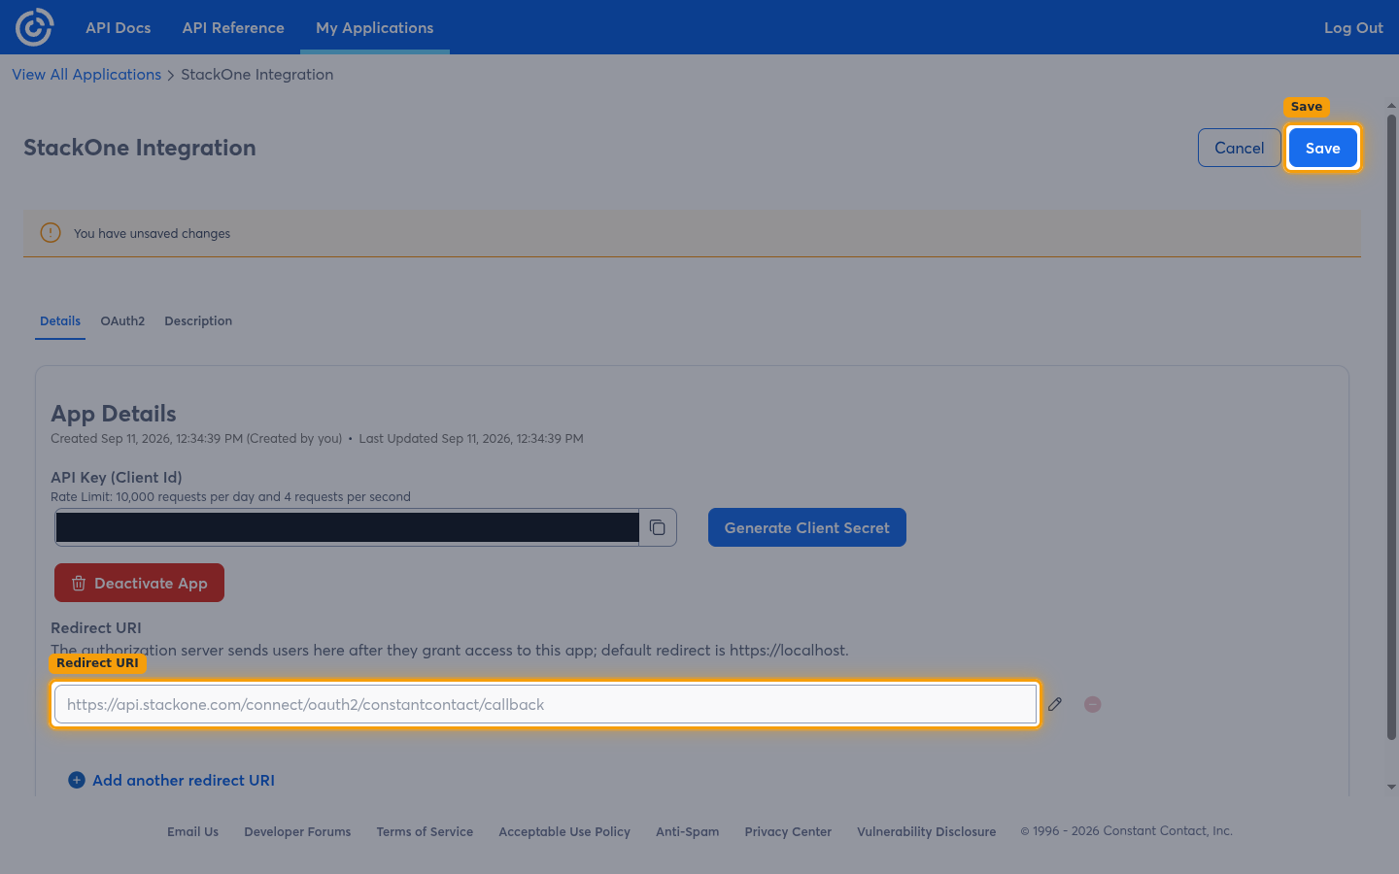Open the API Docs menu item

point(119,27)
